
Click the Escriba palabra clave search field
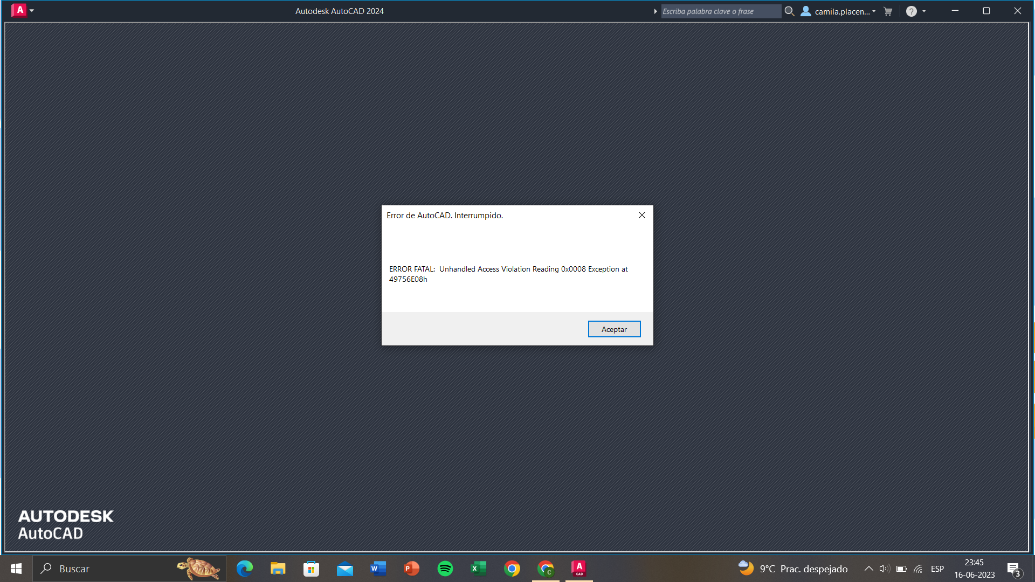[x=720, y=11]
